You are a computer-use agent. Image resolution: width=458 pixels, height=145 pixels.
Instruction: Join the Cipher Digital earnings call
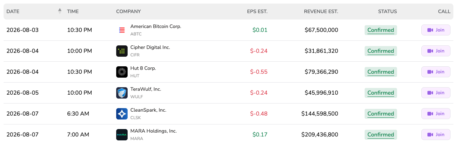(436, 51)
